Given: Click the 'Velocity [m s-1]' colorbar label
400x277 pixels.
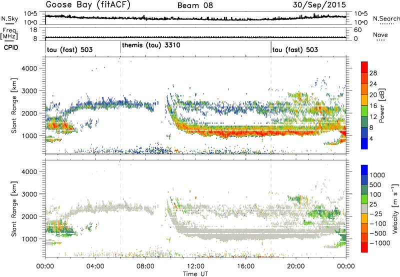Looking at the screenshot, I should point(395,208).
